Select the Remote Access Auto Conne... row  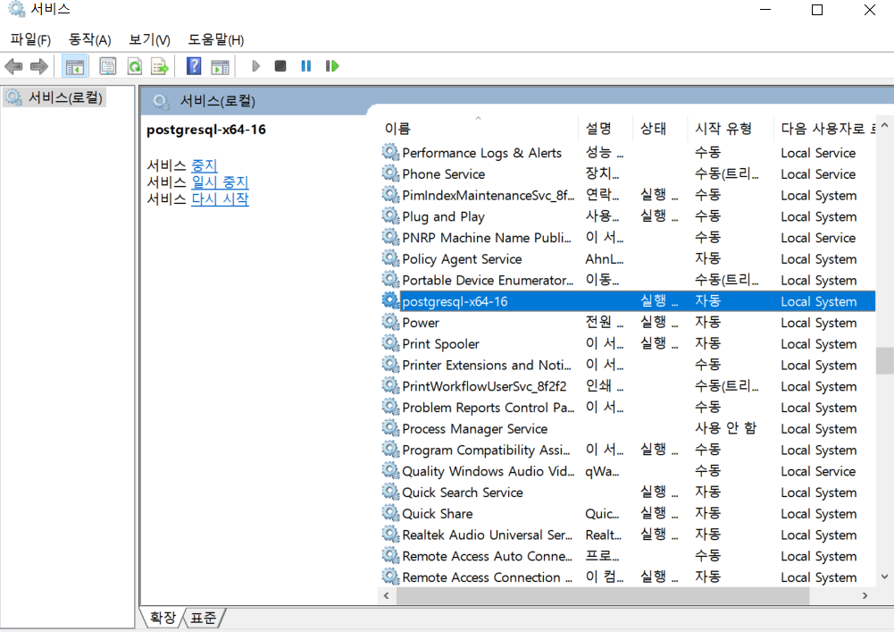tap(627, 555)
